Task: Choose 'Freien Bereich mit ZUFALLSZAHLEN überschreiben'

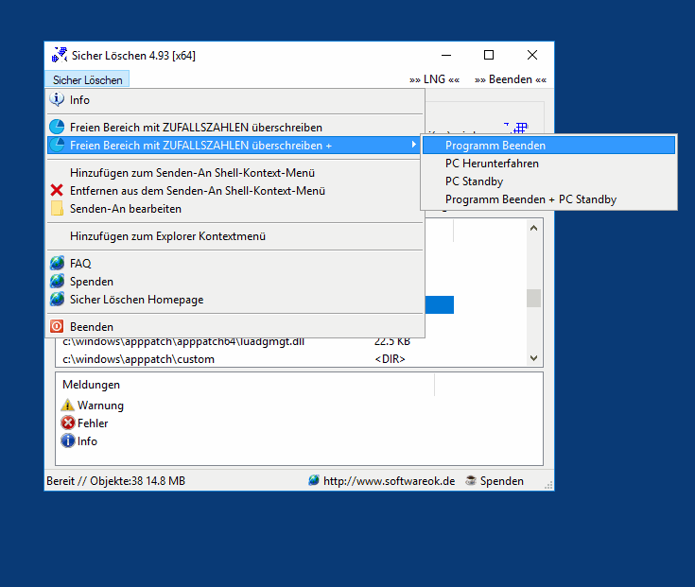Action: click(235, 128)
